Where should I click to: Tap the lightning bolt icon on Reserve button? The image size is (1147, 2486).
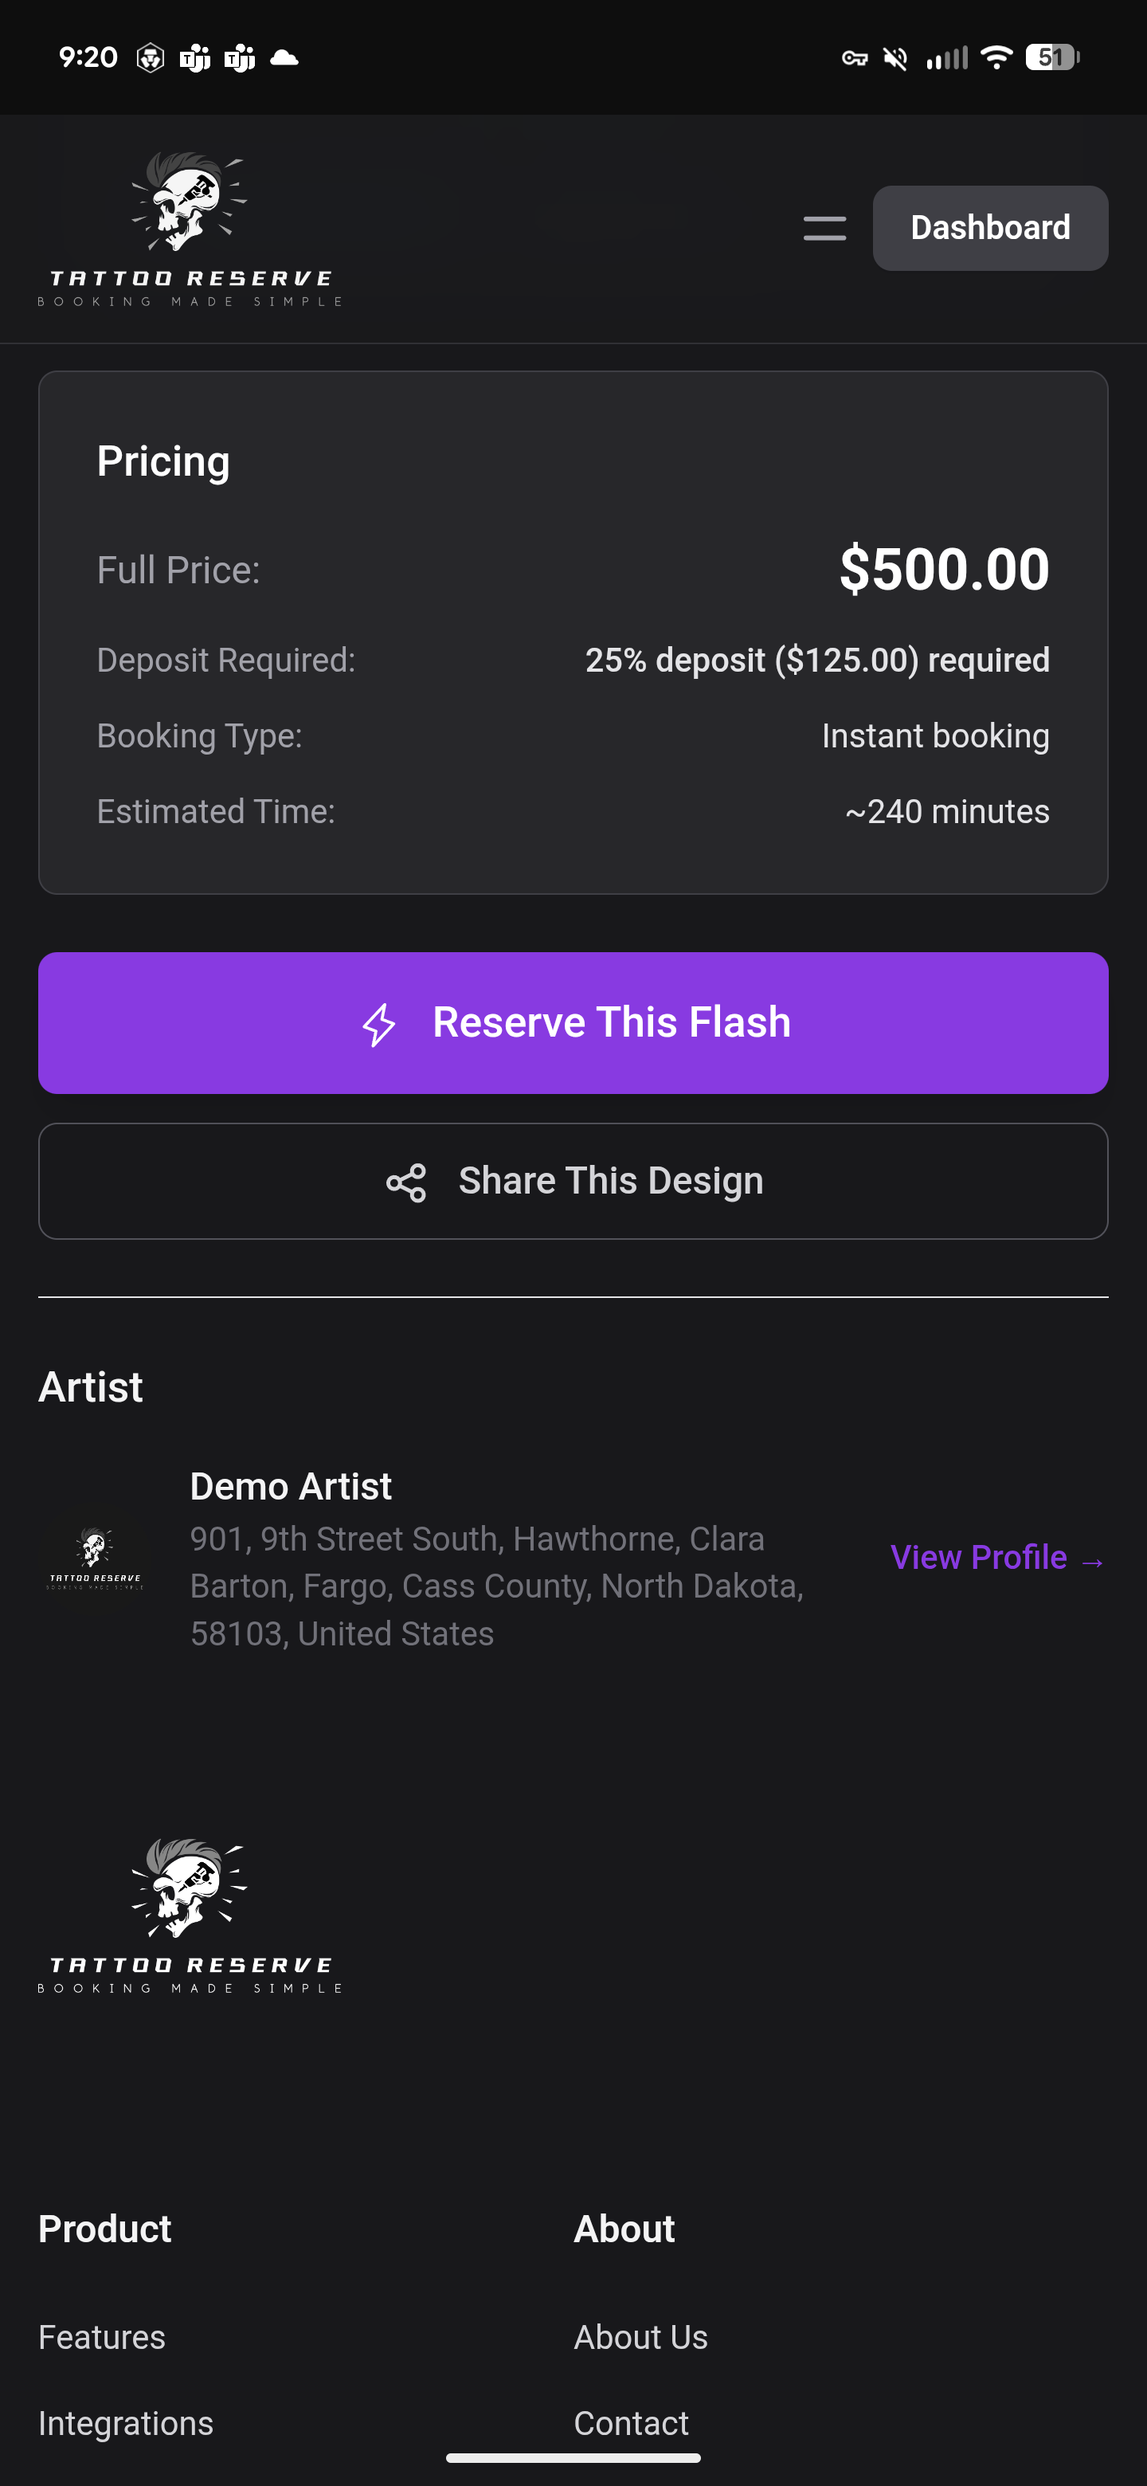coord(379,1024)
